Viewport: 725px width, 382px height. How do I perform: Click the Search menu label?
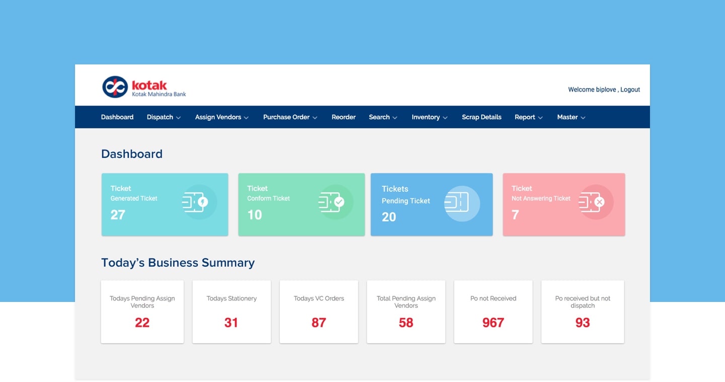click(379, 117)
